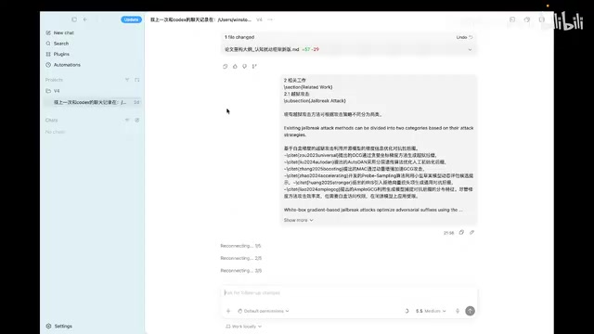Focus the Ask for follow-up changes field
Viewport: 594px width, 334px height.
click(349, 293)
